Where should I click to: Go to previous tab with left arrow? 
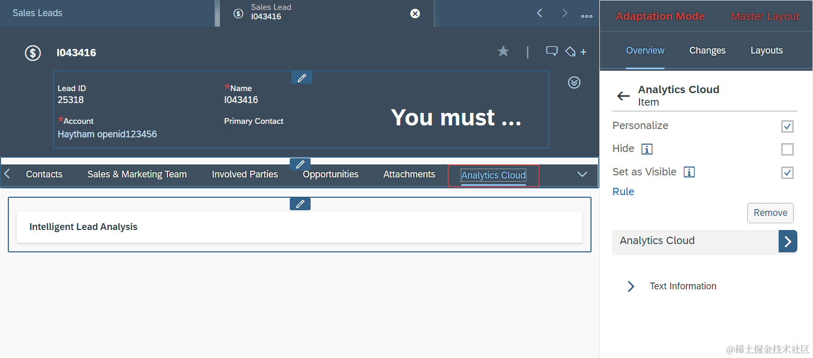[x=540, y=13]
